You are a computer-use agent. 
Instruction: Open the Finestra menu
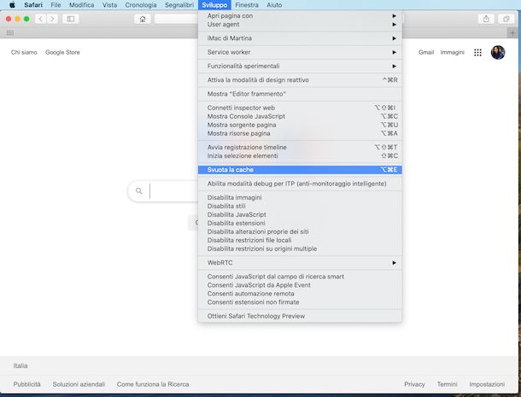247,5
